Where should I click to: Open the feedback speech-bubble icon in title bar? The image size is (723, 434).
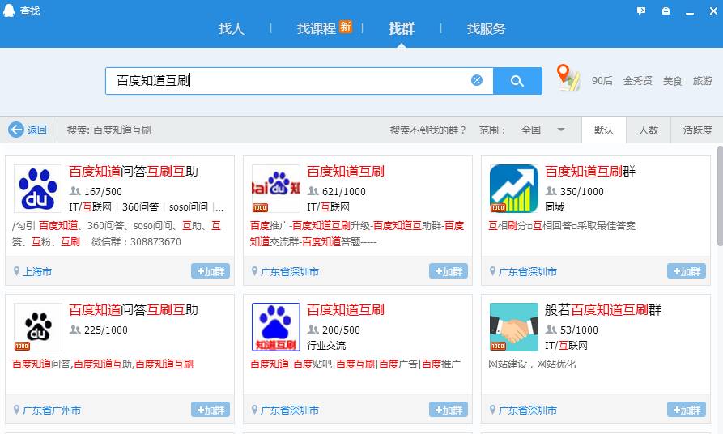pyautogui.click(x=641, y=11)
